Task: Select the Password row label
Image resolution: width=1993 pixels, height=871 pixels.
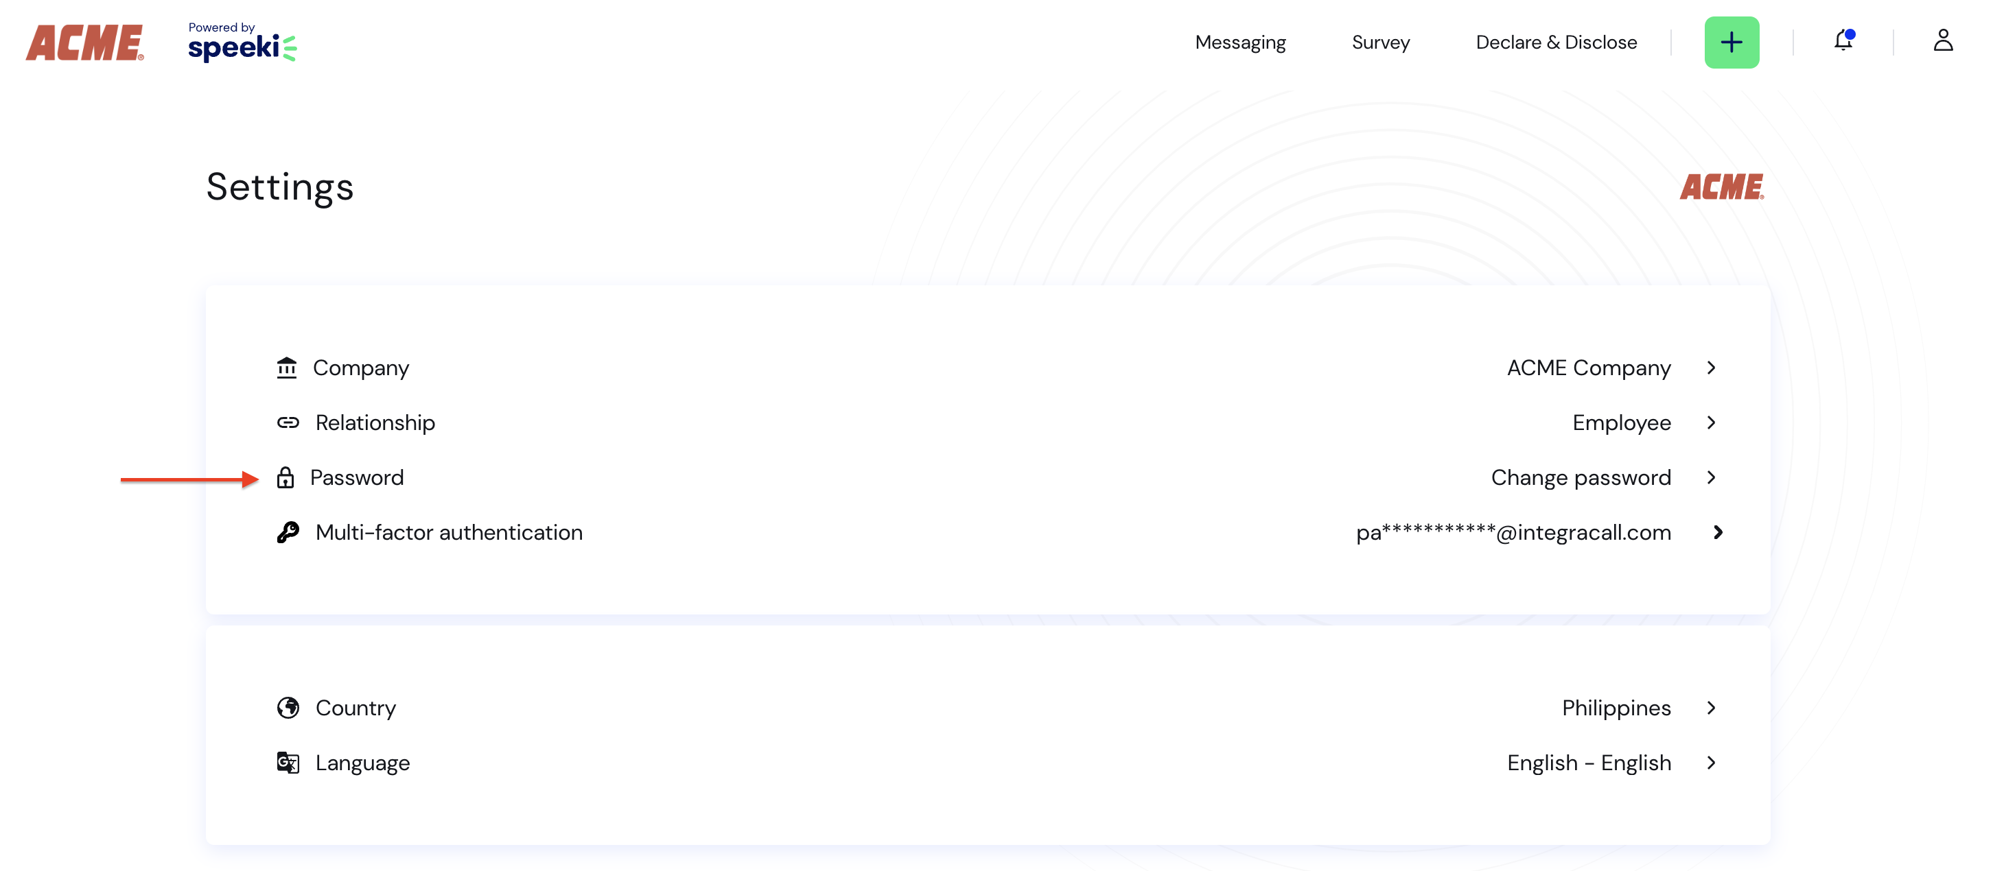Action: [x=357, y=477]
